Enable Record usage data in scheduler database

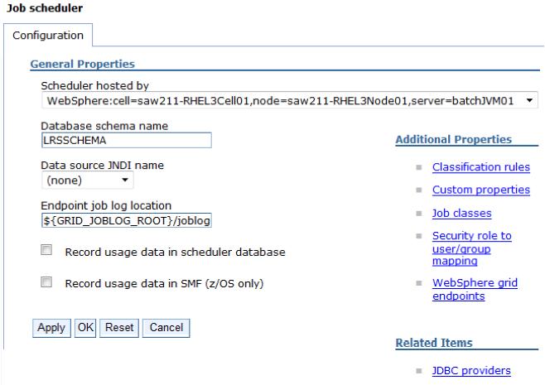pos(46,250)
